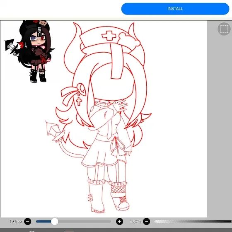Click the brush thickness slider handle

[55, 222]
